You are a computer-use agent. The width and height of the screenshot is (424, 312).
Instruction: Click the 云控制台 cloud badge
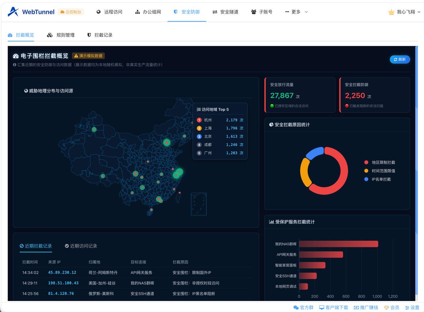[71, 12]
